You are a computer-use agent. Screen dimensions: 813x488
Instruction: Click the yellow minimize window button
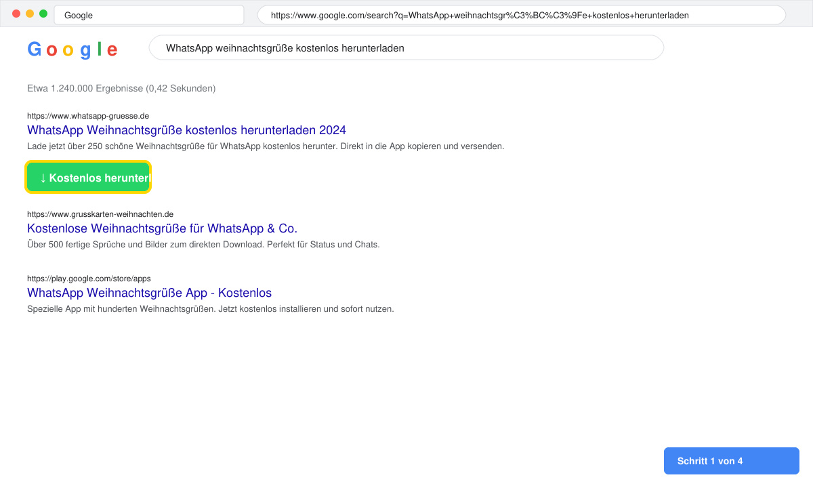[30, 14]
